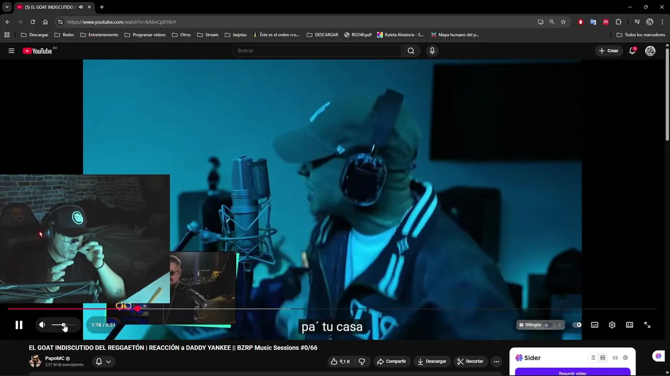The image size is (670, 376).
Task: Click the search magnifier button
Action: [x=411, y=51]
